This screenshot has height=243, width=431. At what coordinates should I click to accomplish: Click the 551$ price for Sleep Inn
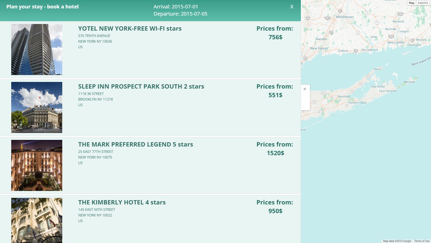275,95
